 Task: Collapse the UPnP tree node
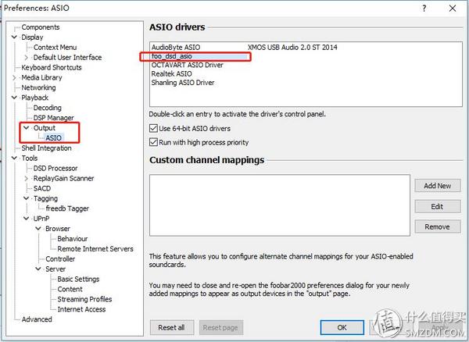[27, 219]
